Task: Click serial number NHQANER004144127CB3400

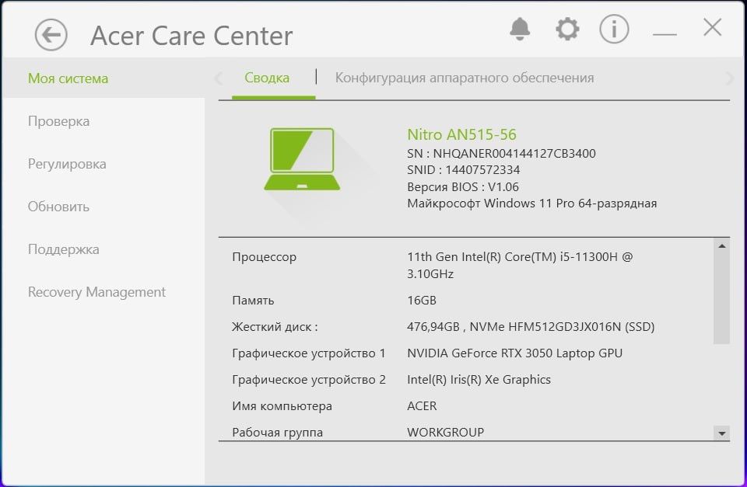Action: pos(514,154)
